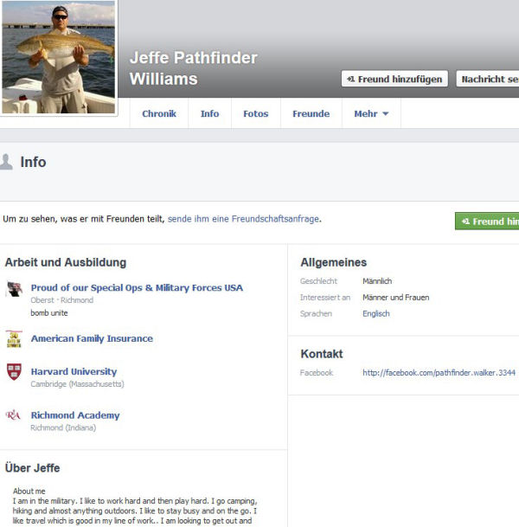Open the Richmond Academy link
This screenshot has width=519, height=527.
point(75,415)
